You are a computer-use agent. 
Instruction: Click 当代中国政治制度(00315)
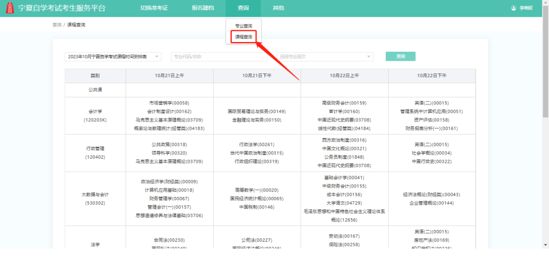tap(256, 153)
